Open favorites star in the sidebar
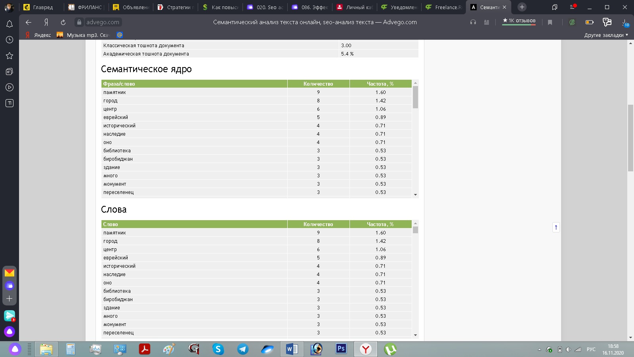634x357 pixels. [10, 56]
